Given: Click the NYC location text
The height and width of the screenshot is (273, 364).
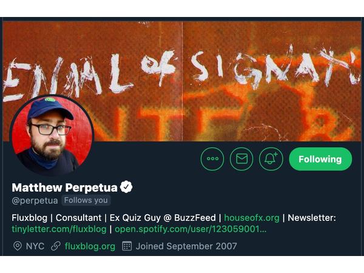Looking at the screenshot, I should [x=35, y=246].
